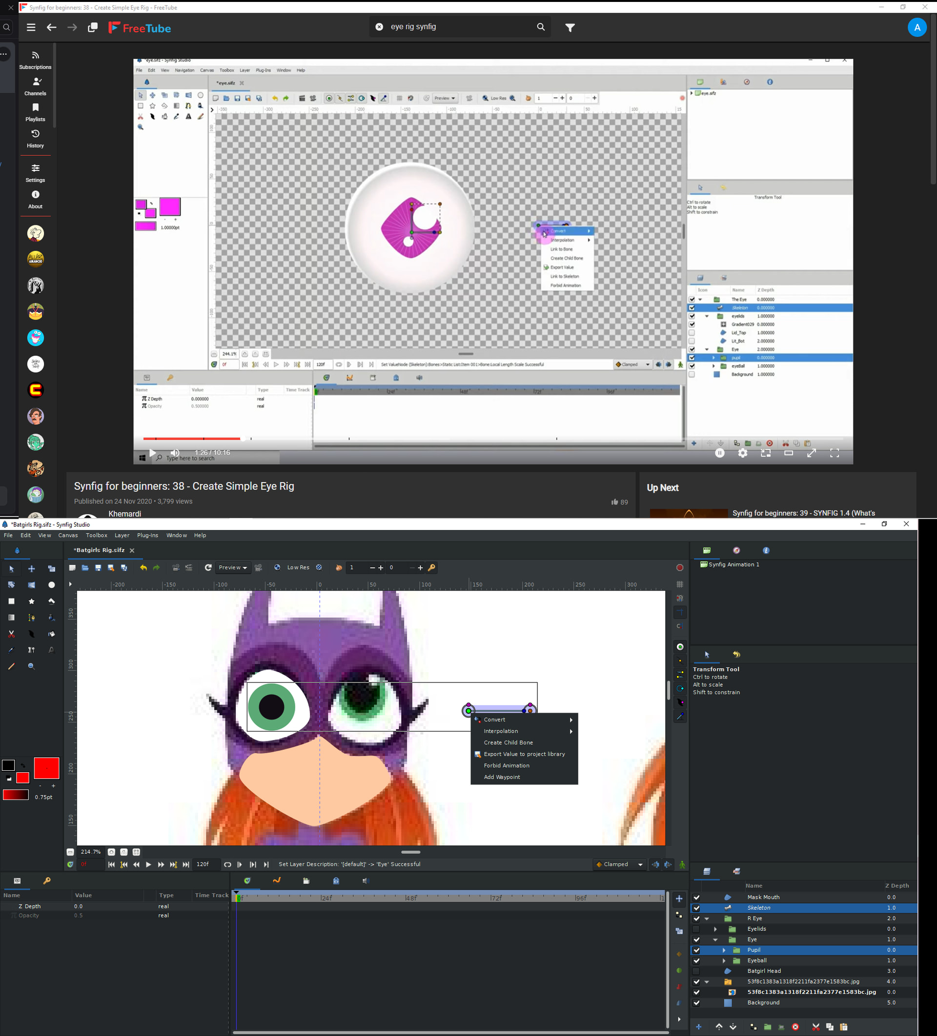Enable the Batgirl Head layer checkbox
This screenshot has width=937, height=1036.
(x=696, y=971)
